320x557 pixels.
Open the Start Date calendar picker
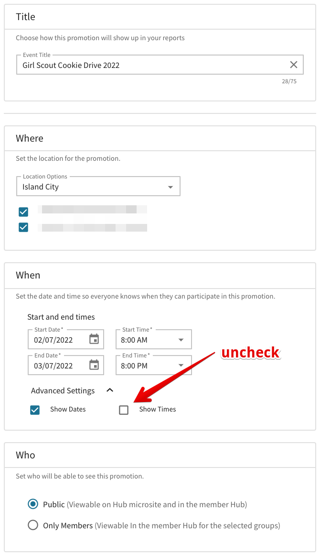tap(94, 339)
